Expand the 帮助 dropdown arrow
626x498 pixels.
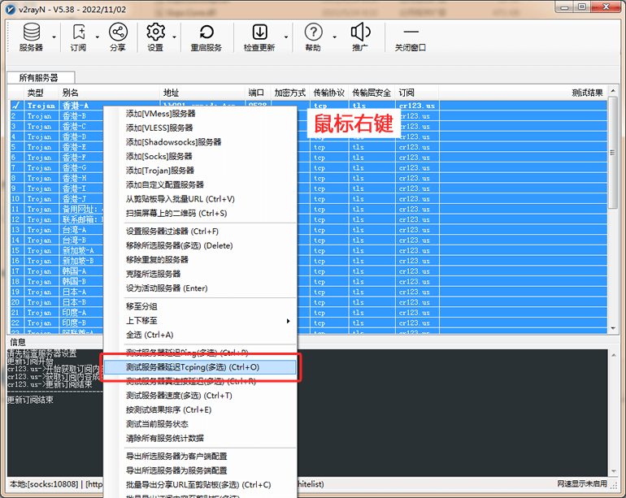(x=335, y=37)
